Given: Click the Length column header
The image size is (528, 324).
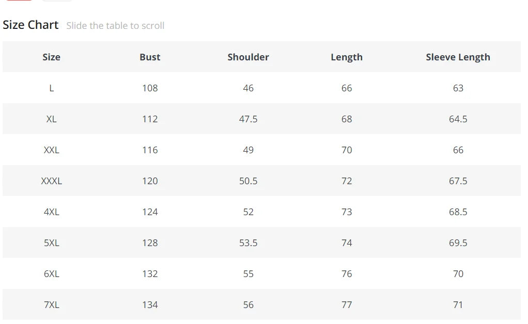Looking at the screenshot, I should click(347, 57).
